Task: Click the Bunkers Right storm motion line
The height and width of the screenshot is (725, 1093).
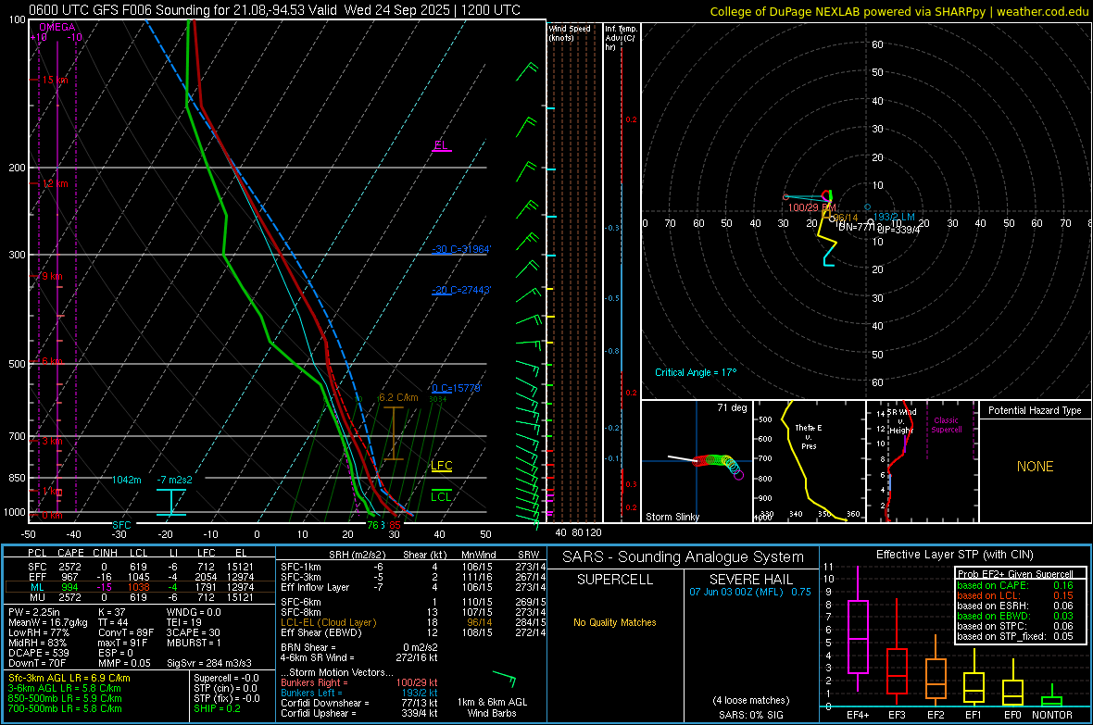Action: point(359,682)
